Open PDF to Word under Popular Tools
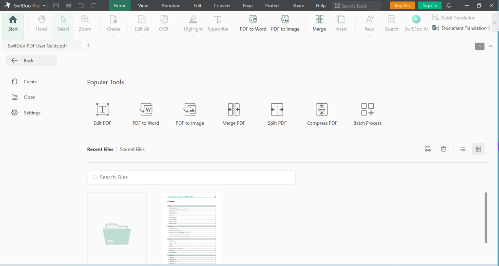 146,114
